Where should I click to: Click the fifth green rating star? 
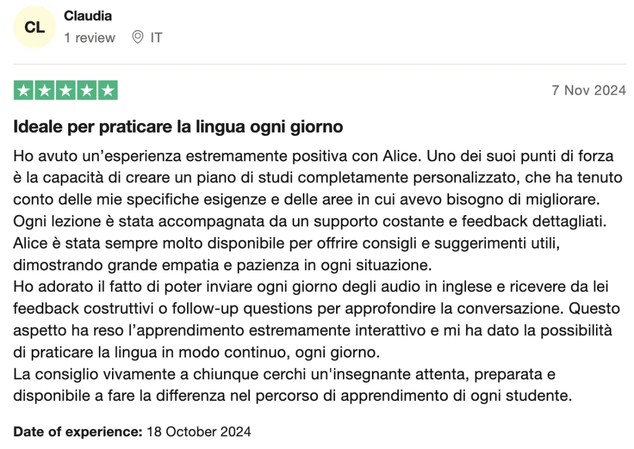[x=107, y=90]
